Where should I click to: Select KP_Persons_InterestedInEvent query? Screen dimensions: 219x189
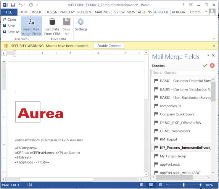[181, 148]
